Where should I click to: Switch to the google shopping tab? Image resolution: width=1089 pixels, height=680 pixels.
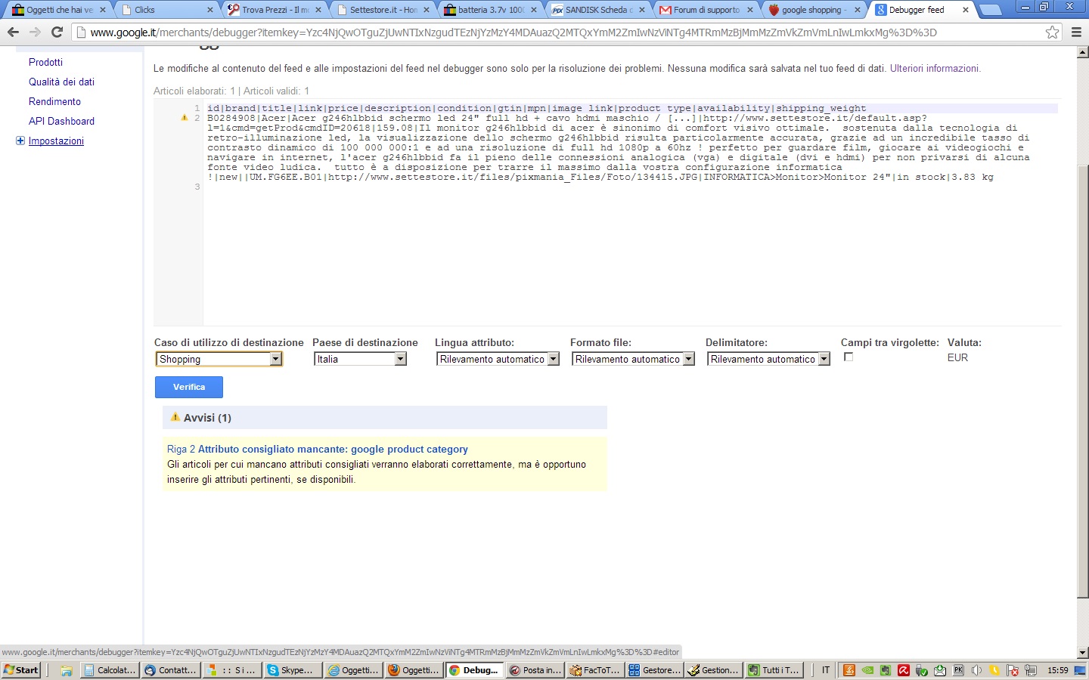(815, 10)
